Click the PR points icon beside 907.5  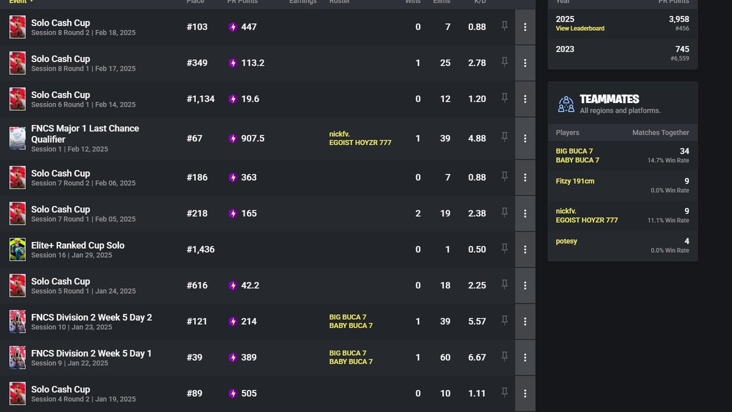232,138
